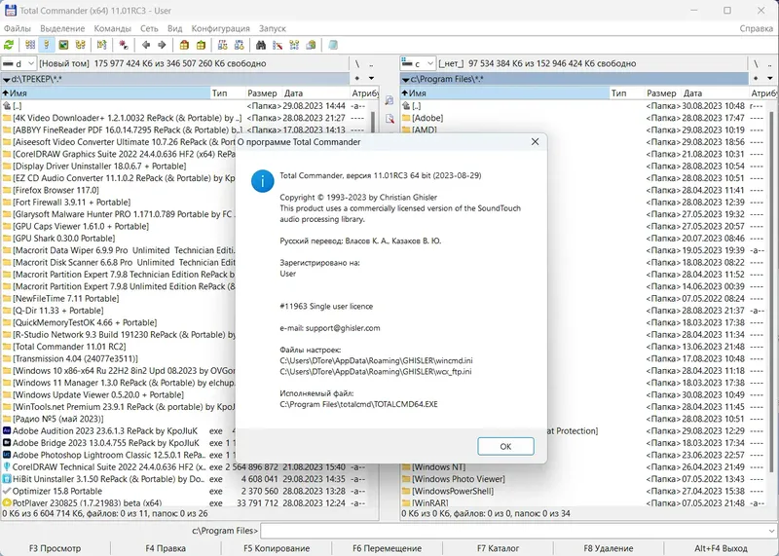Select the [Adobe] folder in right panel
This screenshot has height=556, width=779.
427,118
